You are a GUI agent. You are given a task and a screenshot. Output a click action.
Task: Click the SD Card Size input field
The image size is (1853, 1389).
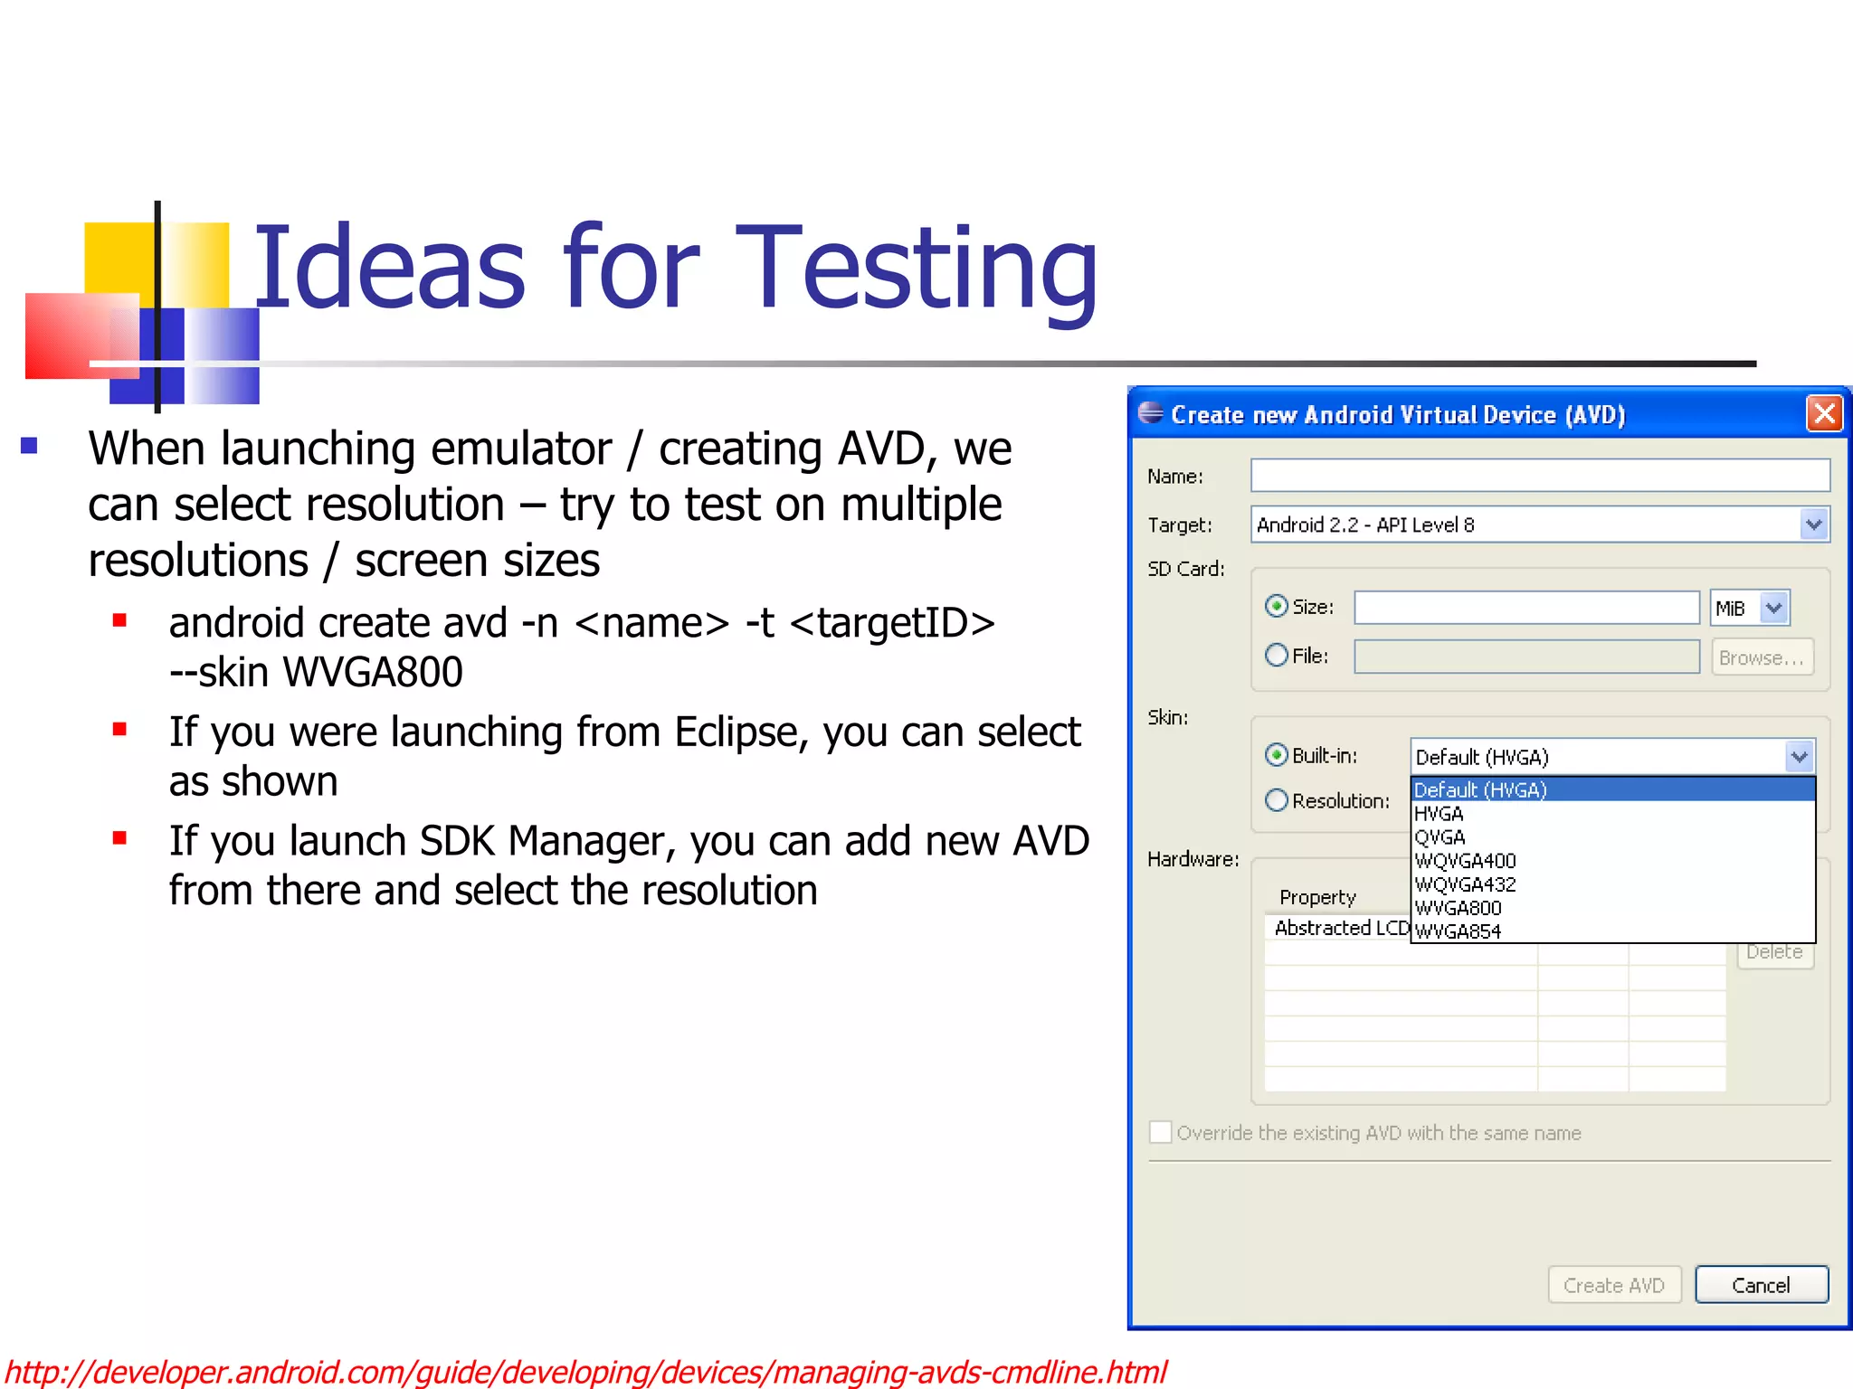tap(1526, 608)
